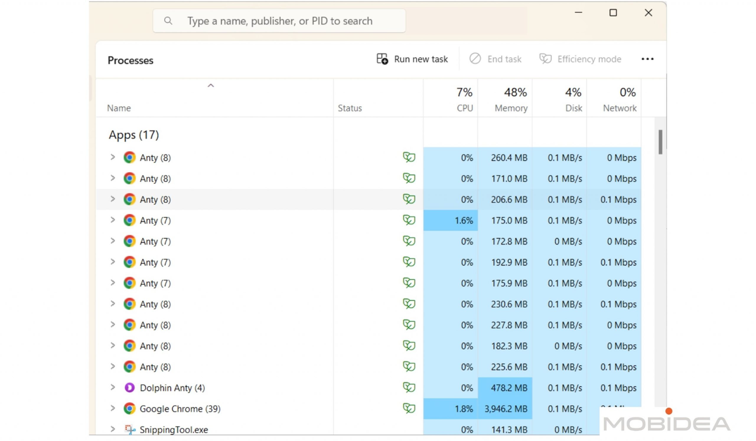756x441 pixels.
Task: Click the "175.9 MB" memory cell
Action: [x=505, y=283]
